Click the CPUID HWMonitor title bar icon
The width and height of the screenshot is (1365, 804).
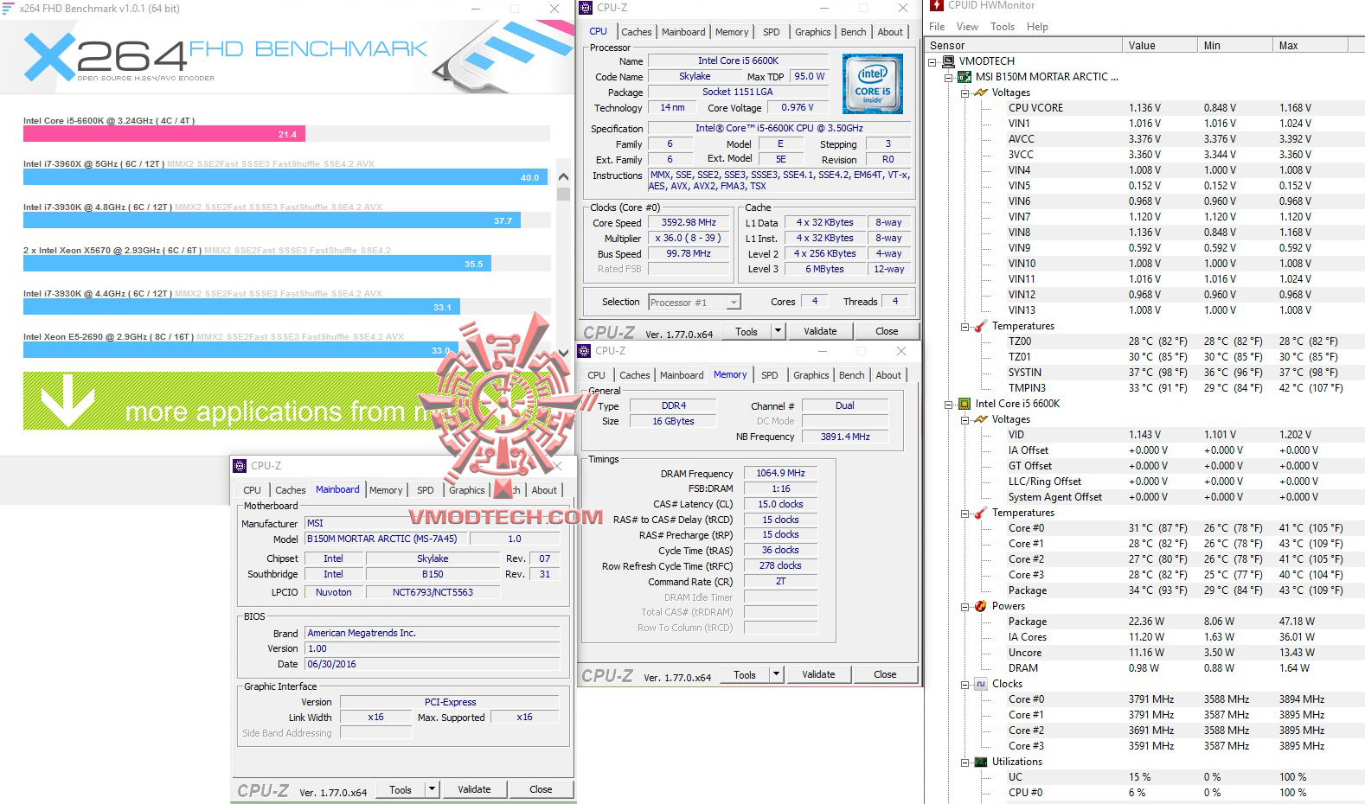pos(937,5)
